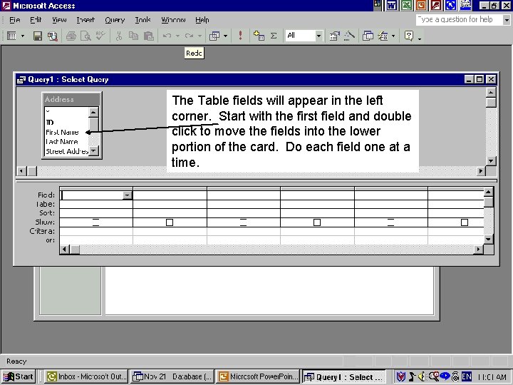Screen dimensions: 513x385
Task: Click the Microsoft Access Help icon
Action: pyautogui.click(x=409, y=36)
